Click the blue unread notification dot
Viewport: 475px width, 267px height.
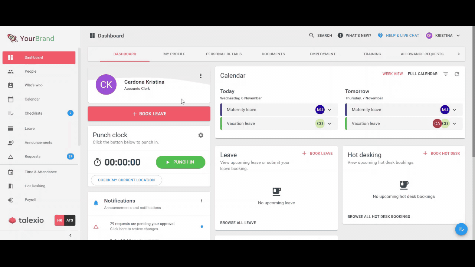click(x=202, y=227)
